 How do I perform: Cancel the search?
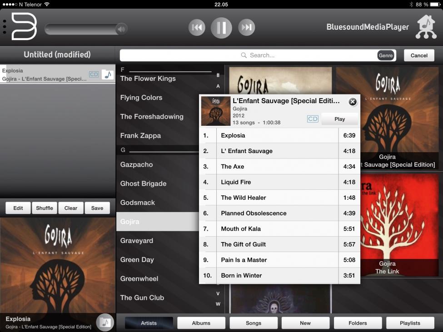click(x=419, y=55)
